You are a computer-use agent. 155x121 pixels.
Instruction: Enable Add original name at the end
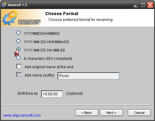point(19,66)
